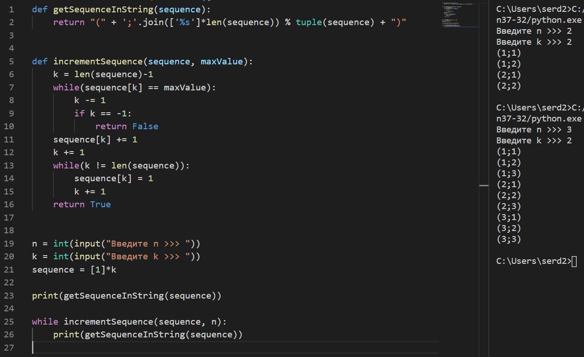Click the editor vertical scrollbar marker
584x357 pixels.
[x=484, y=185]
